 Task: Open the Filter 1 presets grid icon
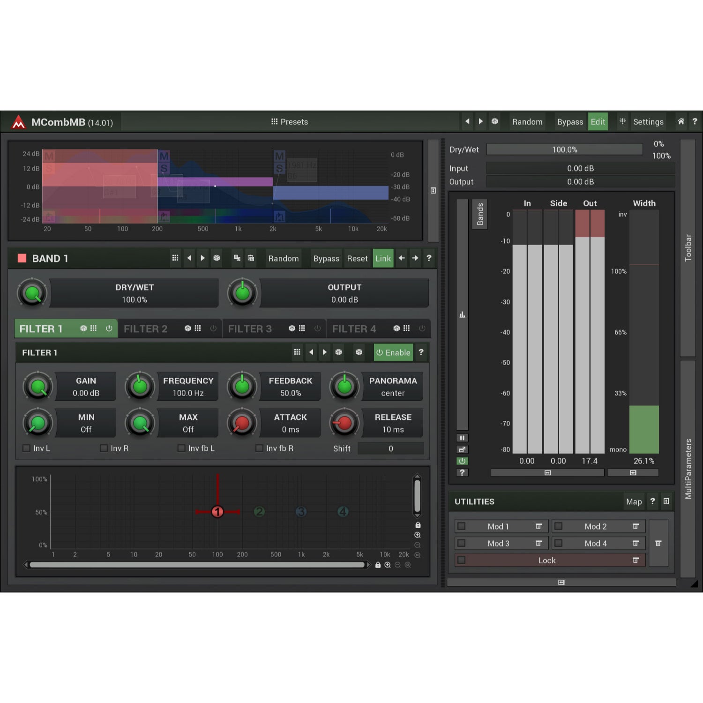click(x=297, y=352)
